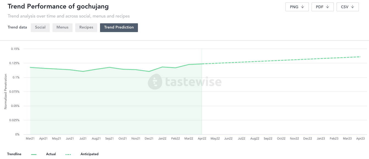Click the Apr22 label on the x-axis

coord(202,139)
